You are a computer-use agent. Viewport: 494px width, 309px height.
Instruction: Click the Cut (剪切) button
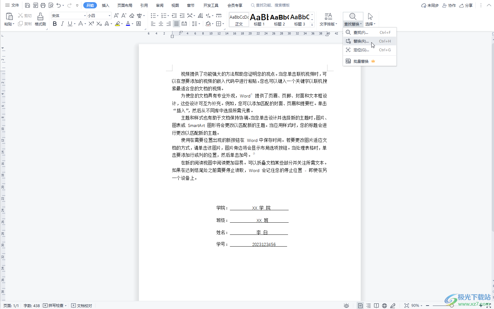25,16
